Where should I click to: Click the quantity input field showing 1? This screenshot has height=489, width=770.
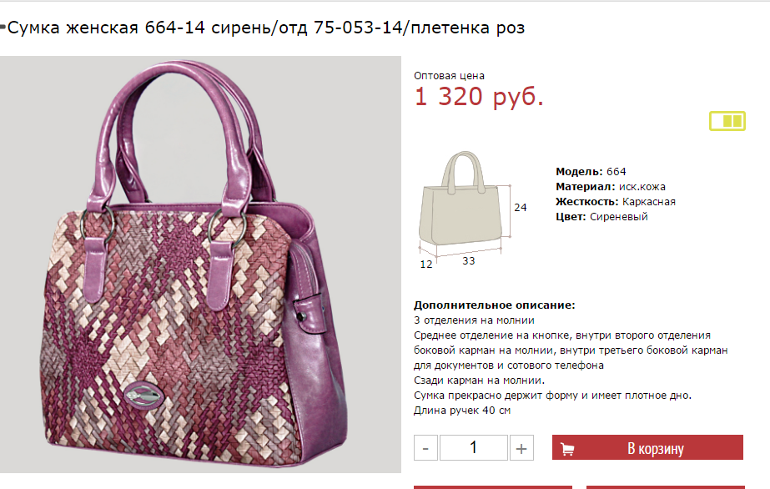473,448
